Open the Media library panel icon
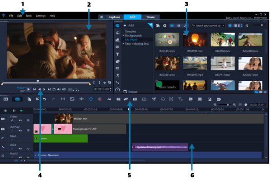Image resolution: width=271 pixels, height=180 pixels. click(117, 26)
